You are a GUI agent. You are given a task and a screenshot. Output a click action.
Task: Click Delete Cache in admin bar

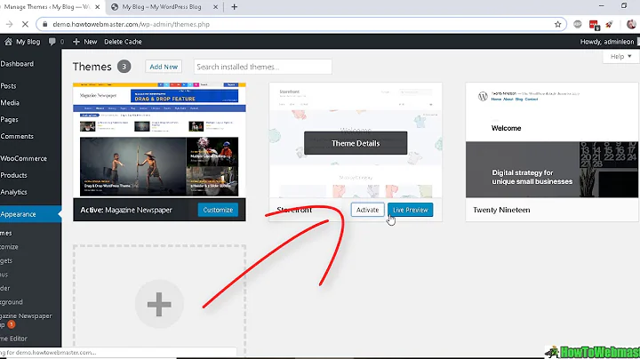123,42
